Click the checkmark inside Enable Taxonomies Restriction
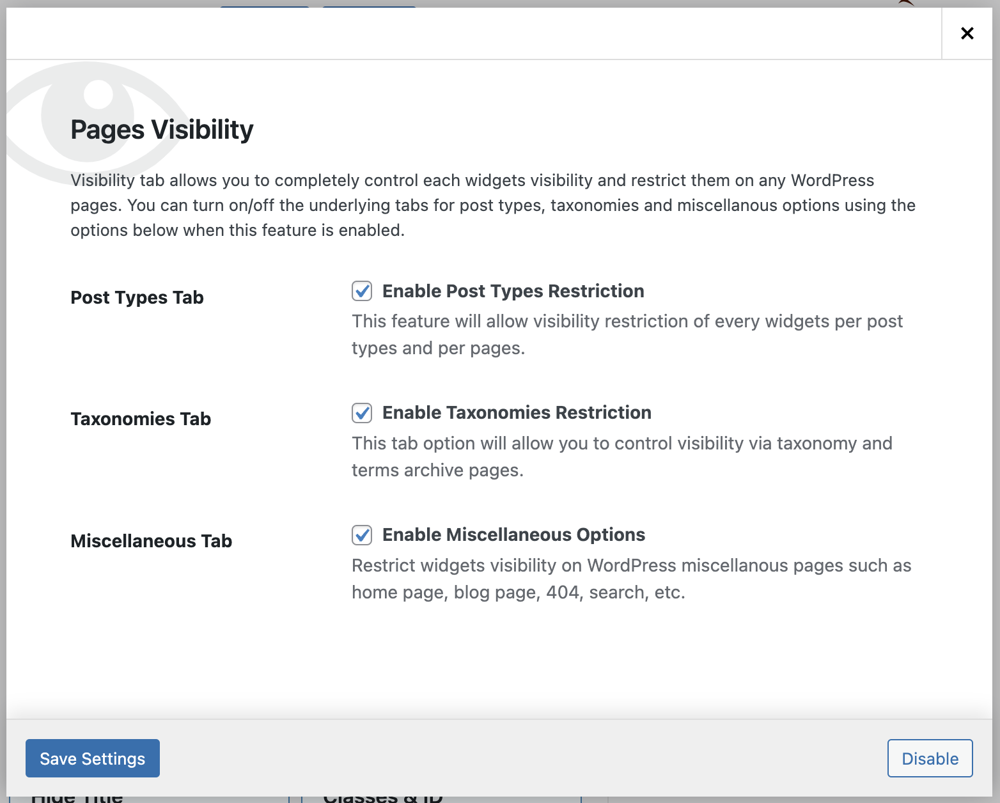 (x=362, y=413)
